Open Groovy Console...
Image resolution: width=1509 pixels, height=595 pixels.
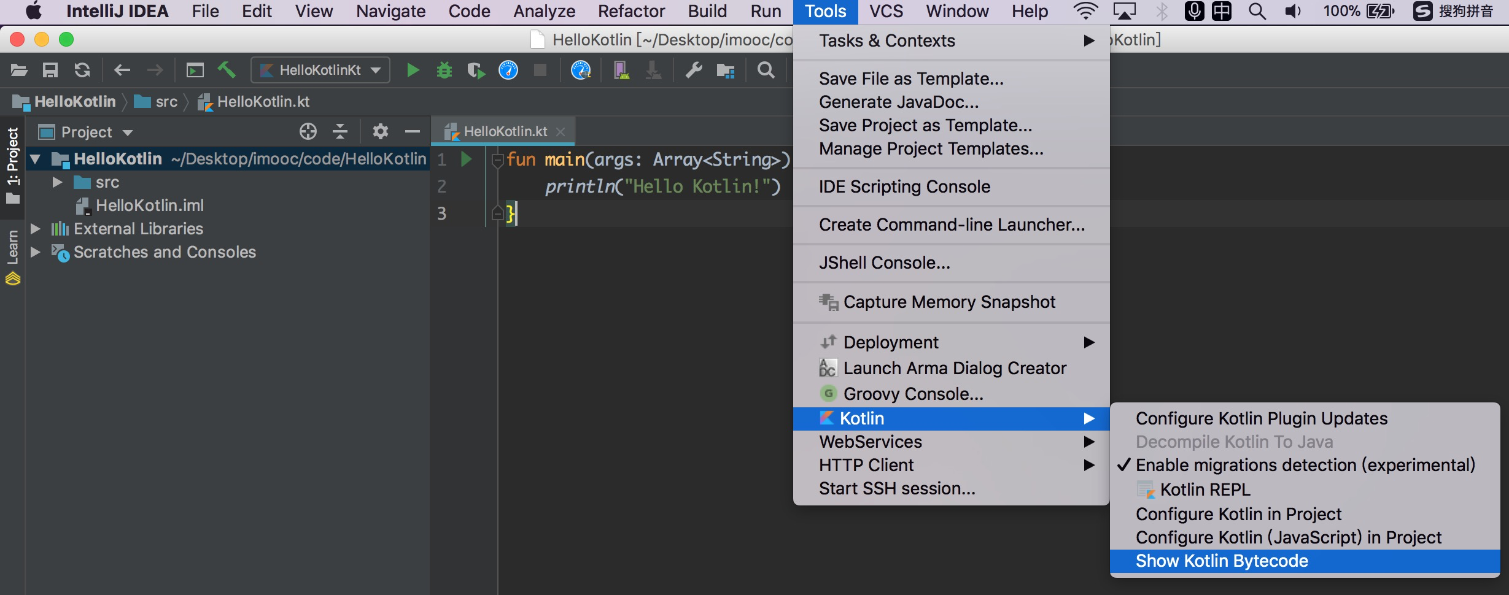click(x=951, y=394)
